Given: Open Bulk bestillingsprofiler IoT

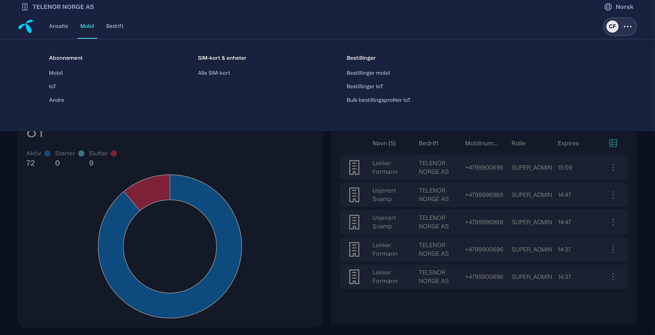Looking at the screenshot, I should (379, 100).
